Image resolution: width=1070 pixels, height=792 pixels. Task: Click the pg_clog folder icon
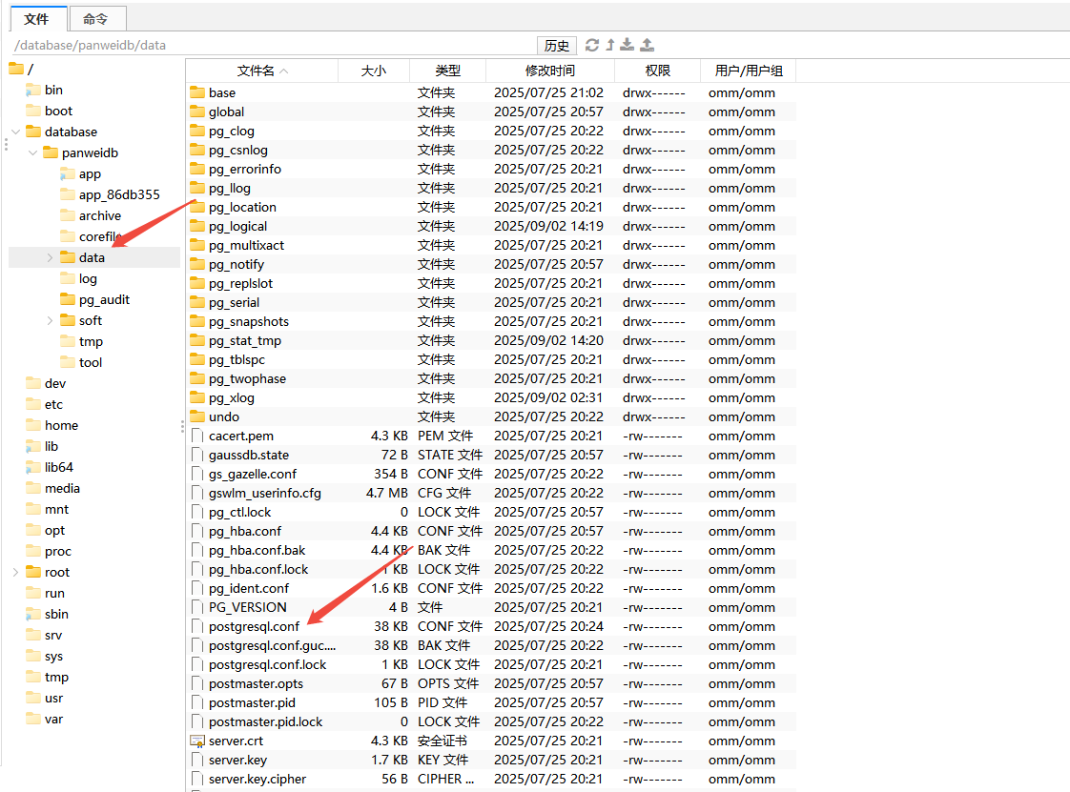(197, 131)
